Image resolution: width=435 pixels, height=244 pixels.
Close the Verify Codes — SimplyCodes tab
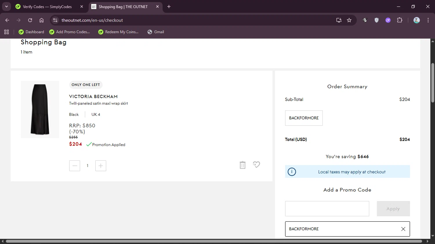click(x=81, y=7)
